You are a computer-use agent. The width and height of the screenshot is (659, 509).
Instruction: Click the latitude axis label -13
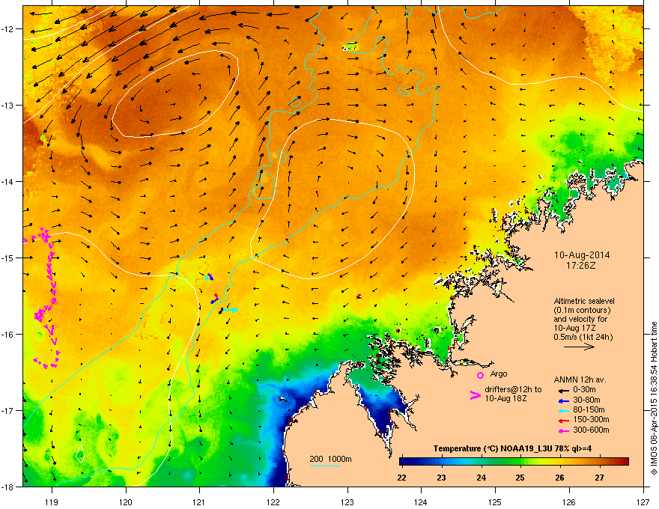8,106
